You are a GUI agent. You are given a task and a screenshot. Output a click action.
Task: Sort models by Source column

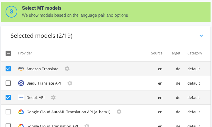point(157,53)
